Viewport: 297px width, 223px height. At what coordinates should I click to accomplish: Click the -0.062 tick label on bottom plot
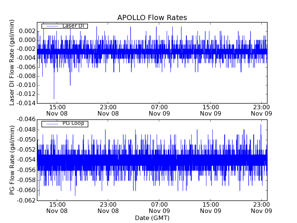(26, 201)
